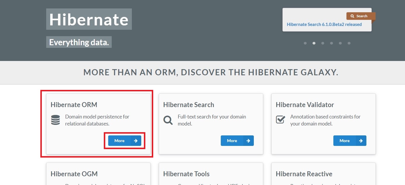This screenshot has height=185, width=405.
Task: Click the brown Search ribbon label
Action: [x=361, y=16]
